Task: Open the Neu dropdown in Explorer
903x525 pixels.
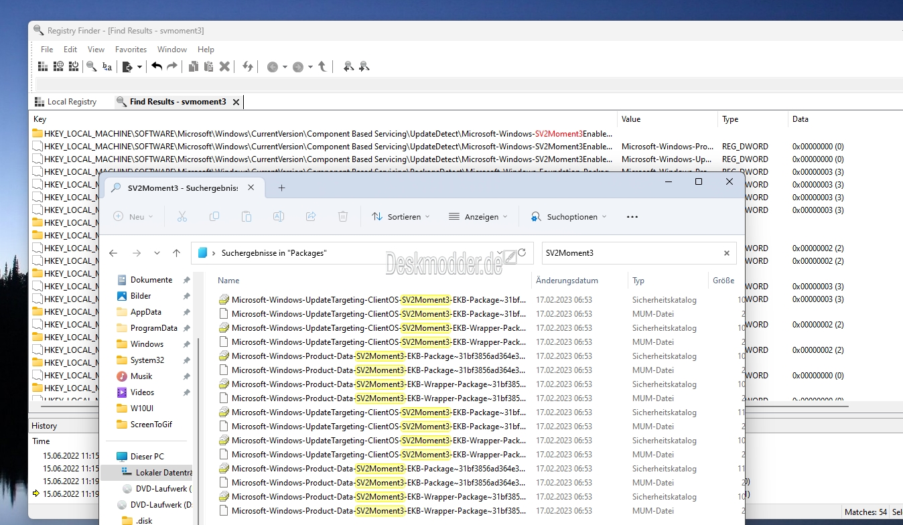Action: 133,217
